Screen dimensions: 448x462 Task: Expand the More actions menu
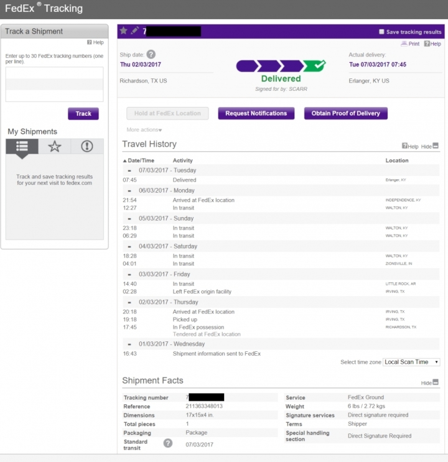click(144, 129)
